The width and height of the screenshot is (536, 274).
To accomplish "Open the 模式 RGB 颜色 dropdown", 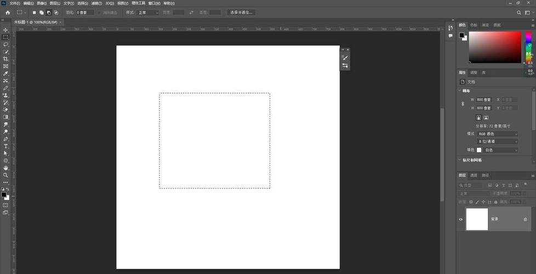I will pyautogui.click(x=497, y=134).
